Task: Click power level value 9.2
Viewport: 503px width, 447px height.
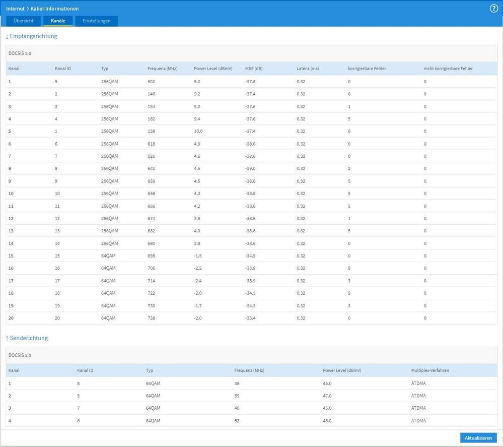Action: coord(197,94)
